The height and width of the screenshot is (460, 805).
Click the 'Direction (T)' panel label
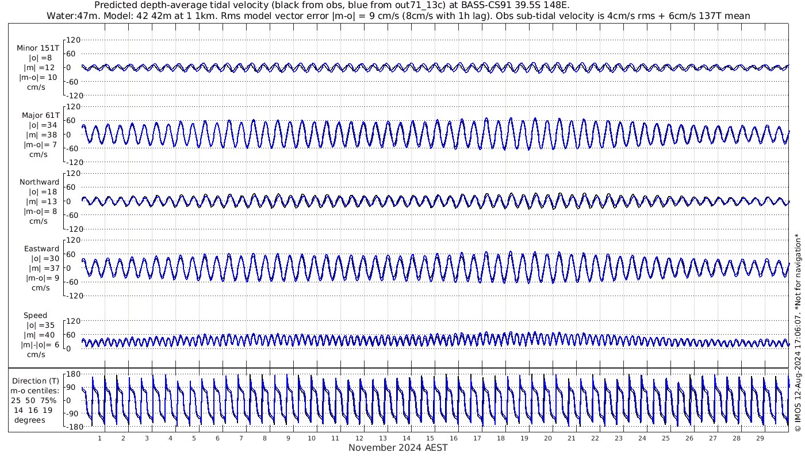pos(36,381)
